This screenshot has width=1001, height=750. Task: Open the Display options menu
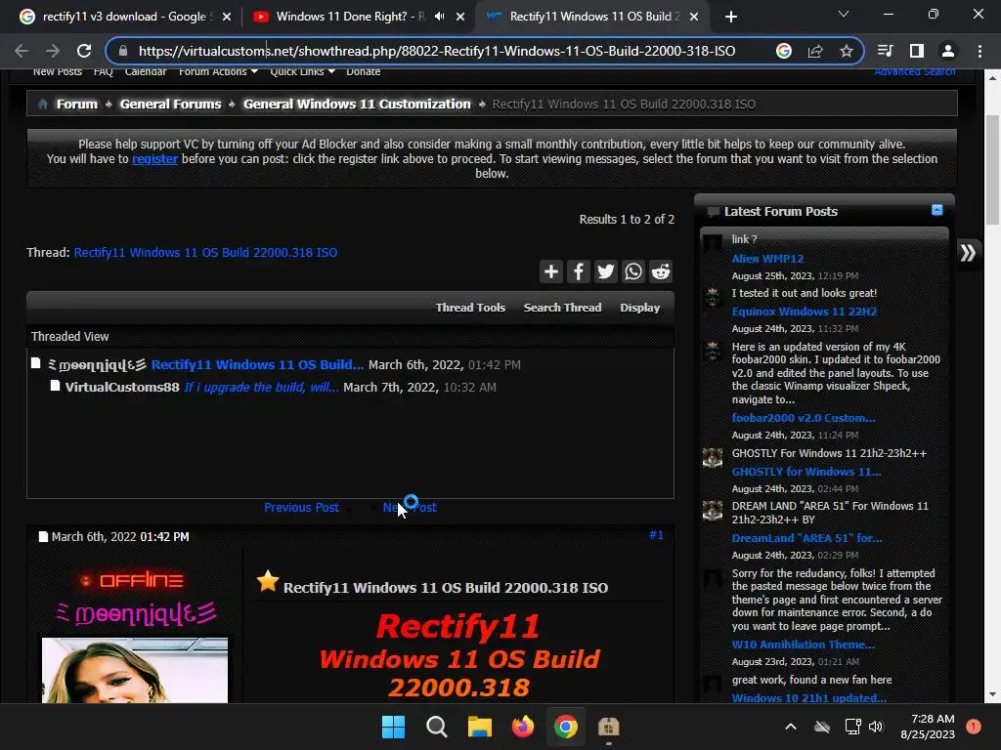pyautogui.click(x=639, y=308)
